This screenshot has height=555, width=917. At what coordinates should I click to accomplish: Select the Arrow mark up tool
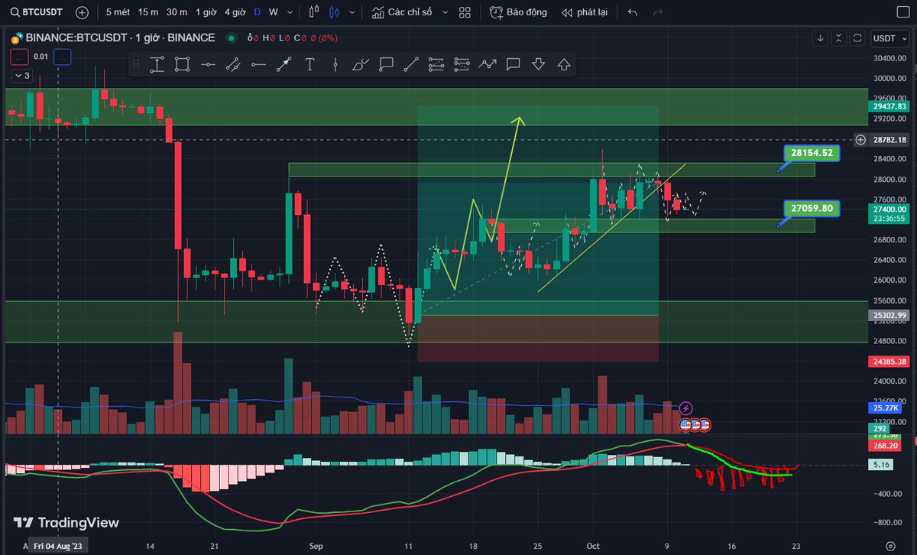564,64
